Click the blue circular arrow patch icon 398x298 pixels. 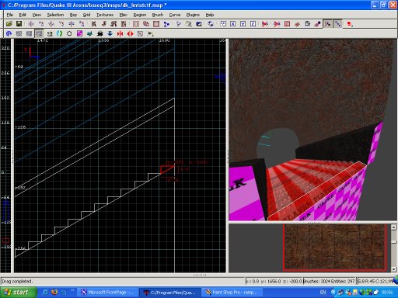click(x=9, y=33)
